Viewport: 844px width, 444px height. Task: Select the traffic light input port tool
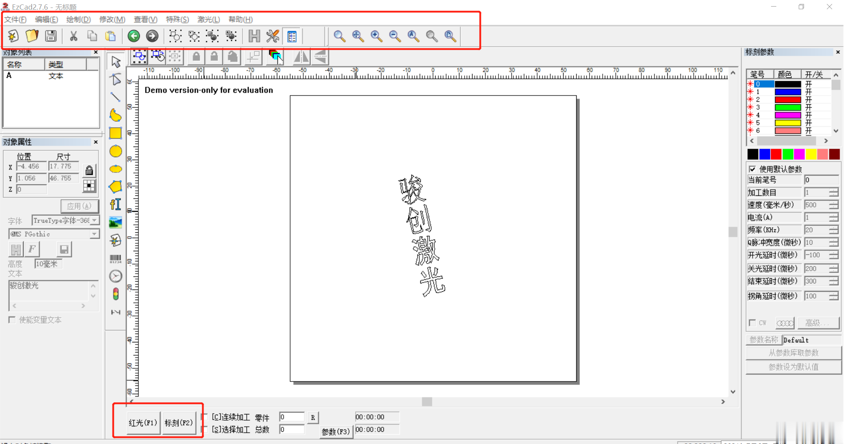point(116,294)
